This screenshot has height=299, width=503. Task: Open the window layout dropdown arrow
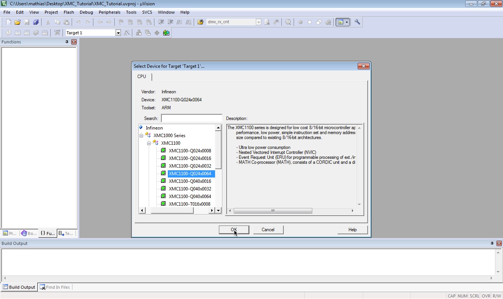point(347,22)
